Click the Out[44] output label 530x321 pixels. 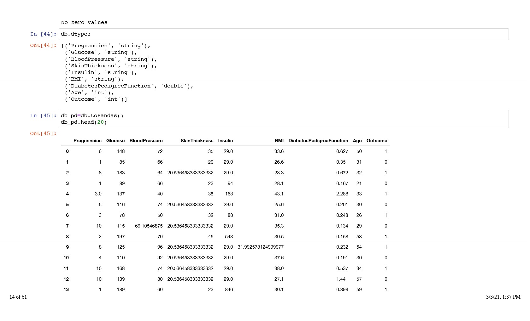pos(43,46)
